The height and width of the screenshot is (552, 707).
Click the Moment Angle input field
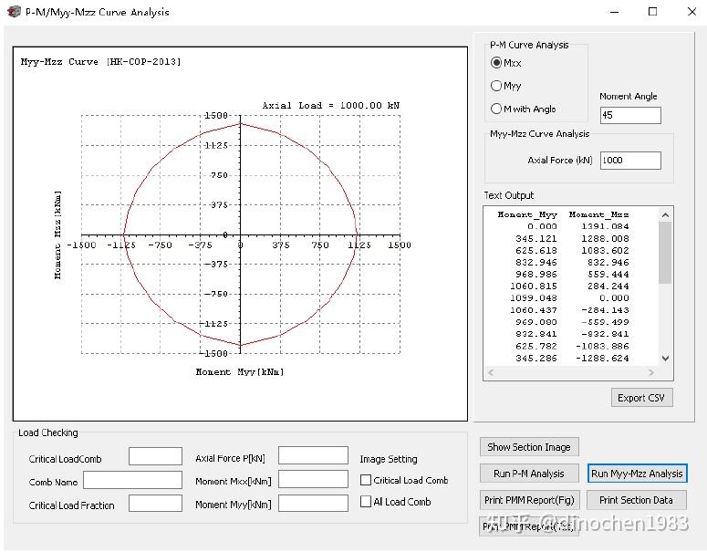(629, 115)
